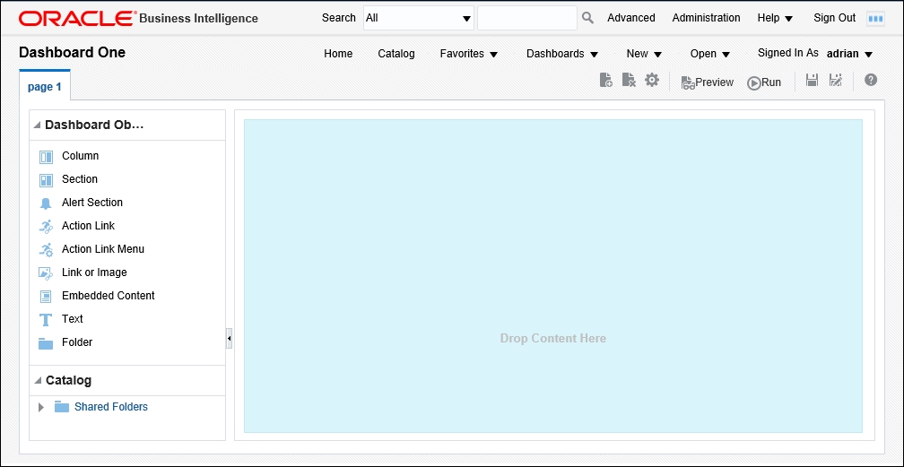This screenshot has width=904, height=467.
Task: Run the dashboard
Action: pyautogui.click(x=764, y=82)
